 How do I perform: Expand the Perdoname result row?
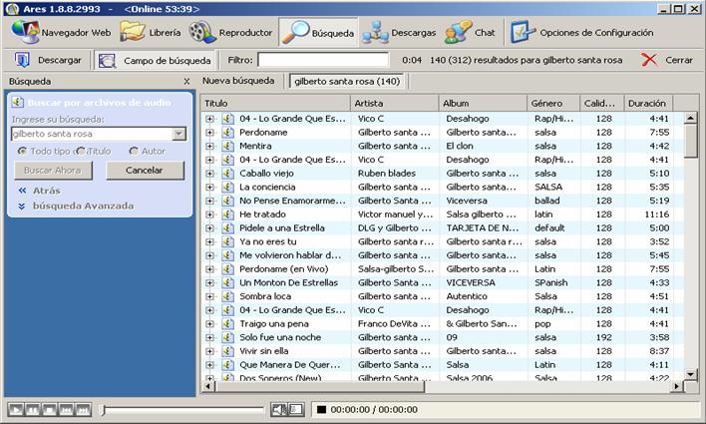pos(209,133)
